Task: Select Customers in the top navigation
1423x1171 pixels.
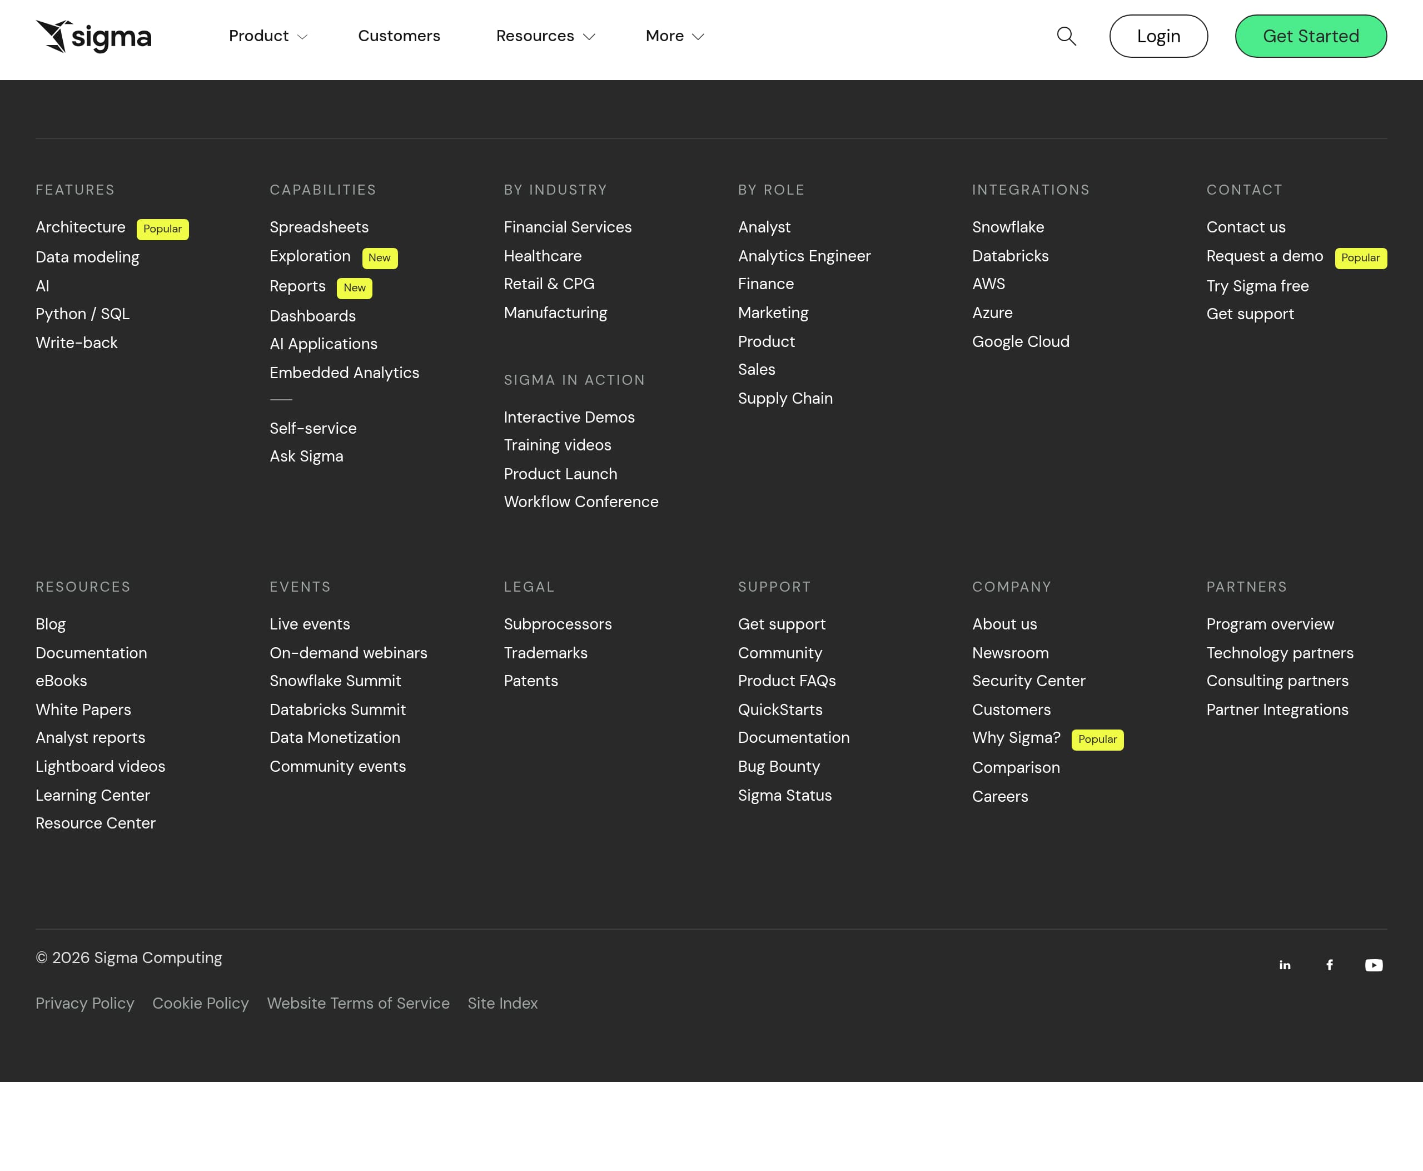Action: 399,36
